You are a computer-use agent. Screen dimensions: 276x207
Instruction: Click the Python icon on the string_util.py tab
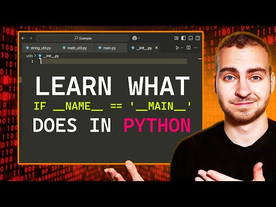(x=28, y=48)
